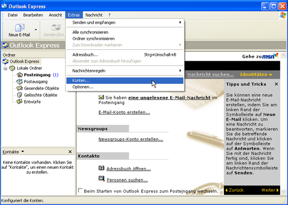Click the Outlook Express root folder icon
288x205 pixels.
[6, 61]
